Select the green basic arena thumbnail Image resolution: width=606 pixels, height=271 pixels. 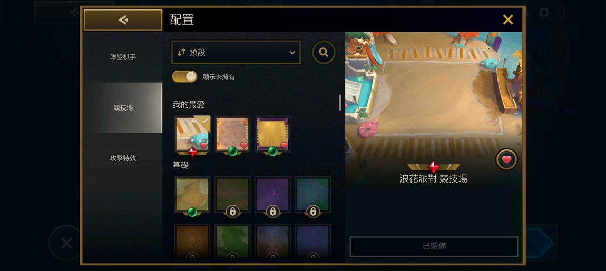click(192, 194)
